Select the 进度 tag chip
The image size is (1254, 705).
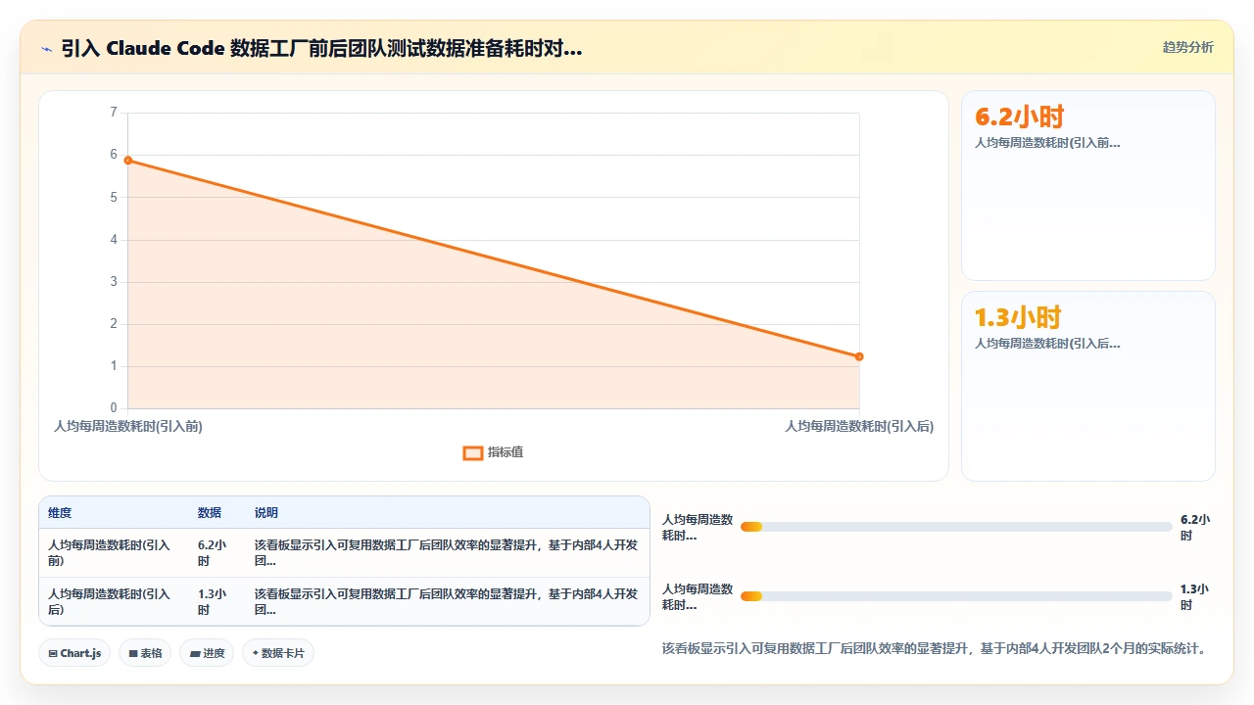pos(207,653)
